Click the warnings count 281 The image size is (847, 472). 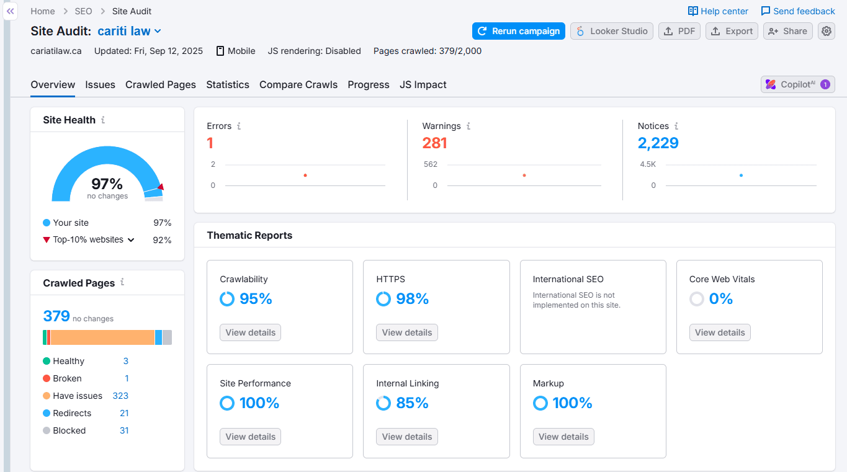point(435,143)
